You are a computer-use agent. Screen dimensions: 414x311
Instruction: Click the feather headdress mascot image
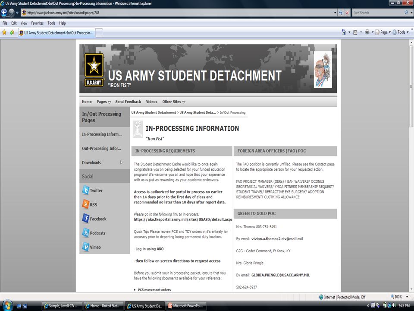pyautogui.click(x=323, y=70)
